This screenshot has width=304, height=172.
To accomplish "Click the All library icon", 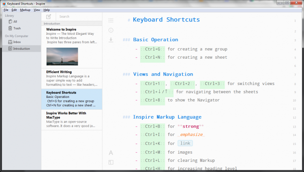I will [10, 21].
